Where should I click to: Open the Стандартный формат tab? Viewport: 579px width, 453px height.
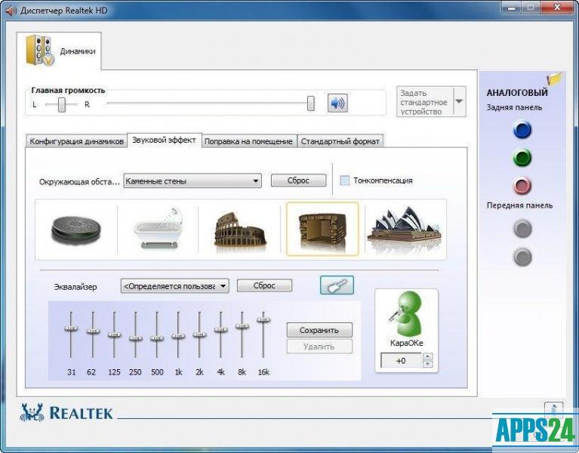tap(340, 141)
